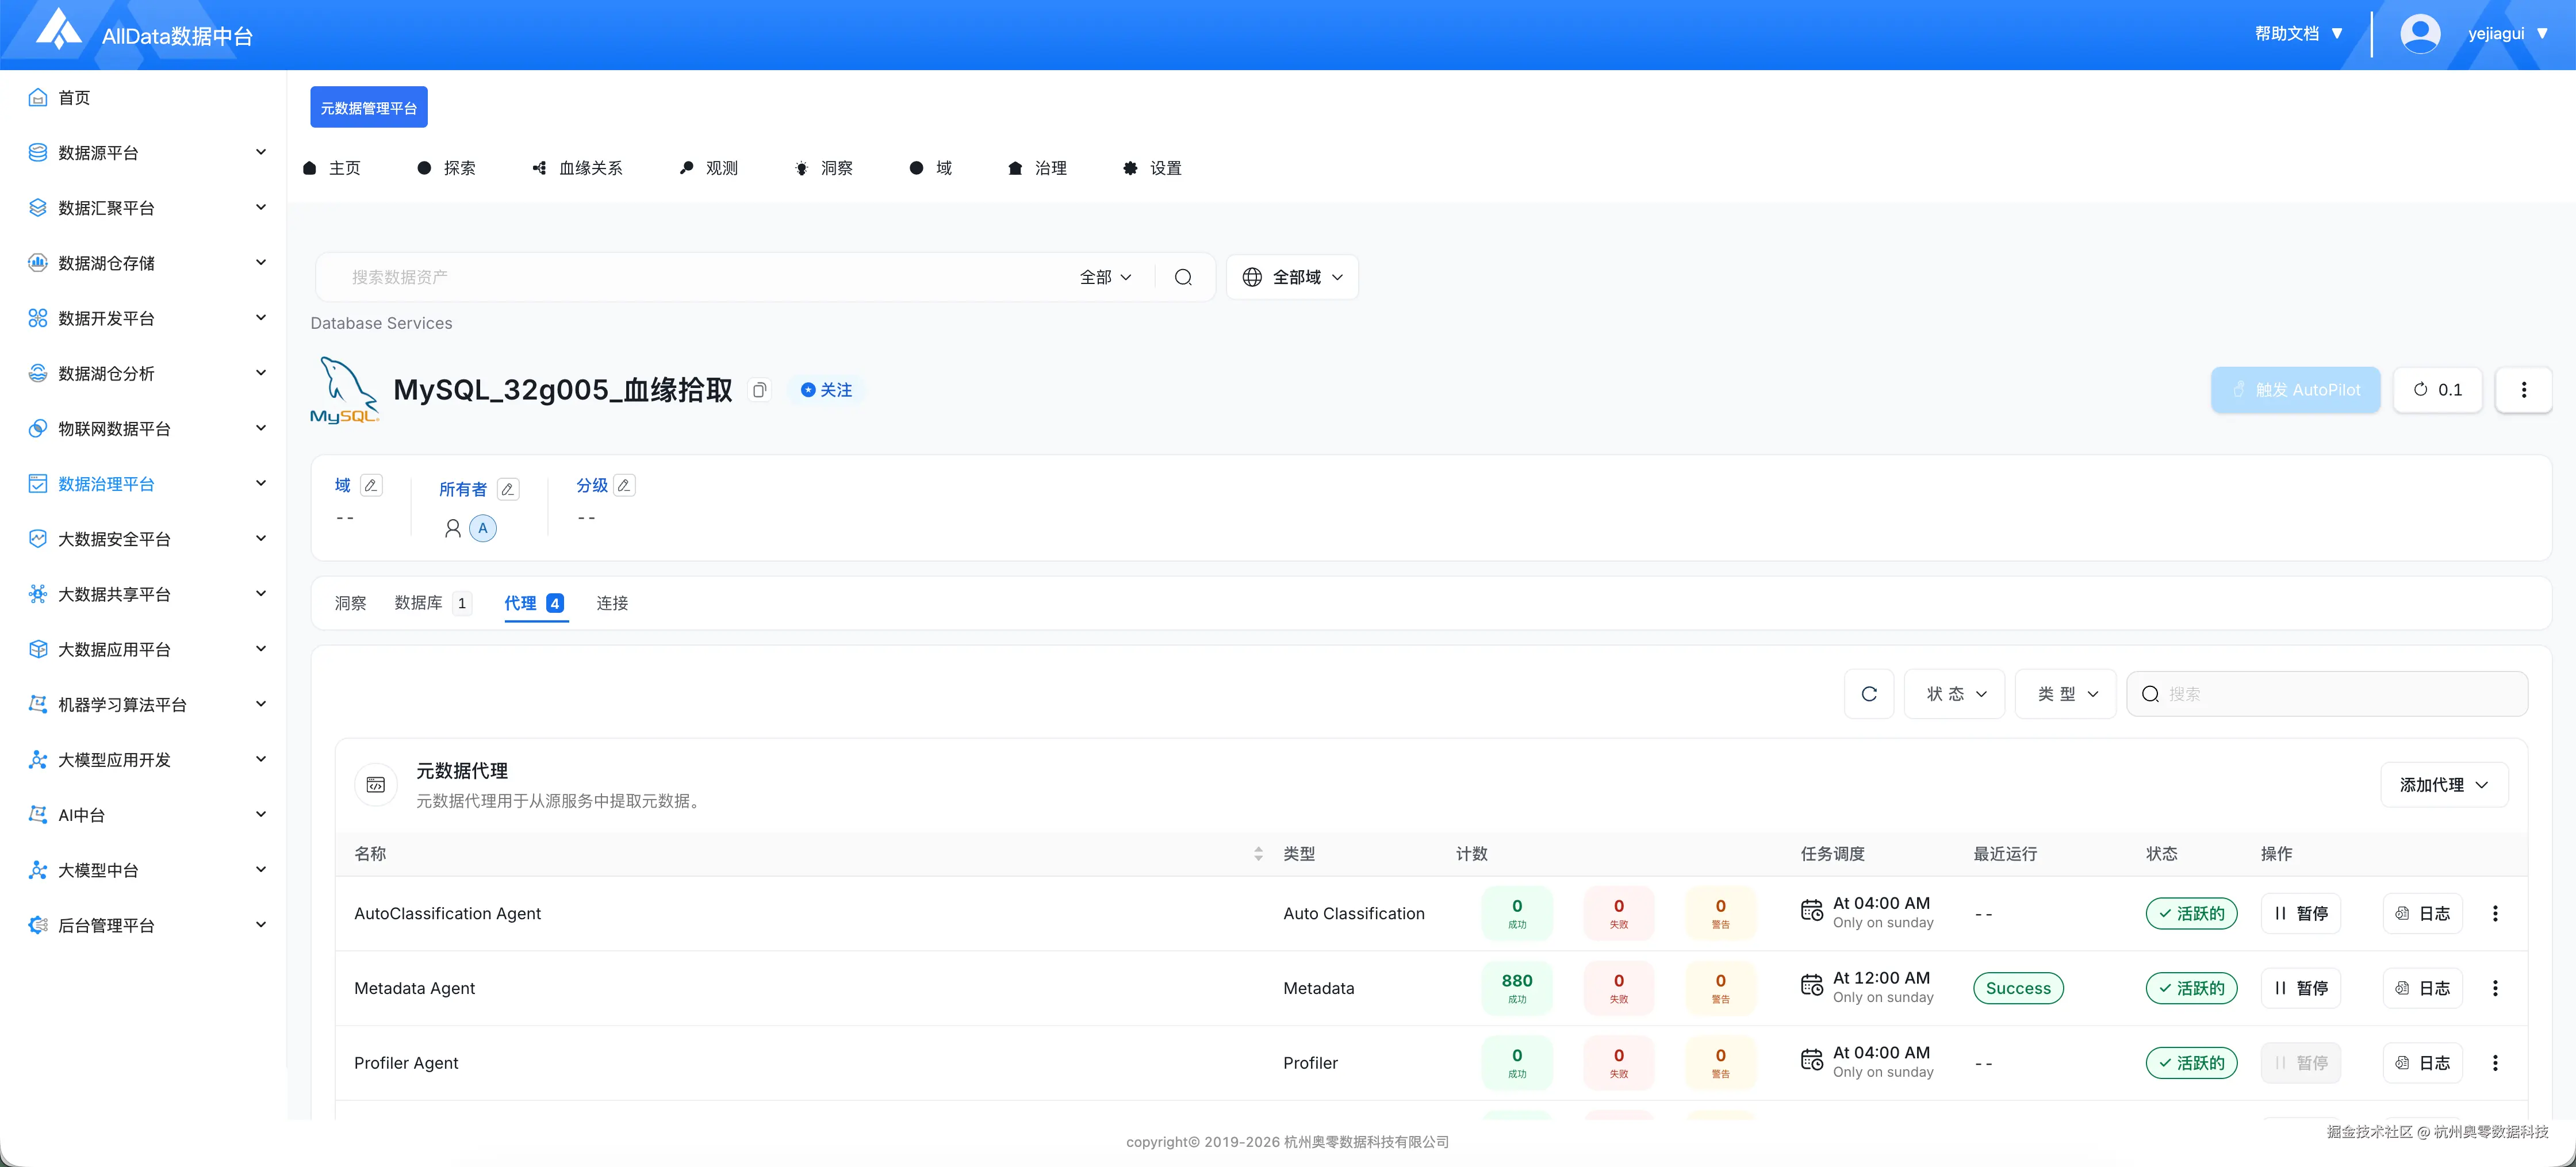Viewport: 2576px width, 1167px height.
Task: Open the 全部域 domain dropdown
Action: [x=1292, y=277]
